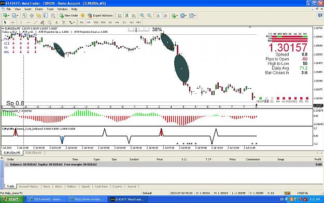Select the Trendline tool

(35, 22)
